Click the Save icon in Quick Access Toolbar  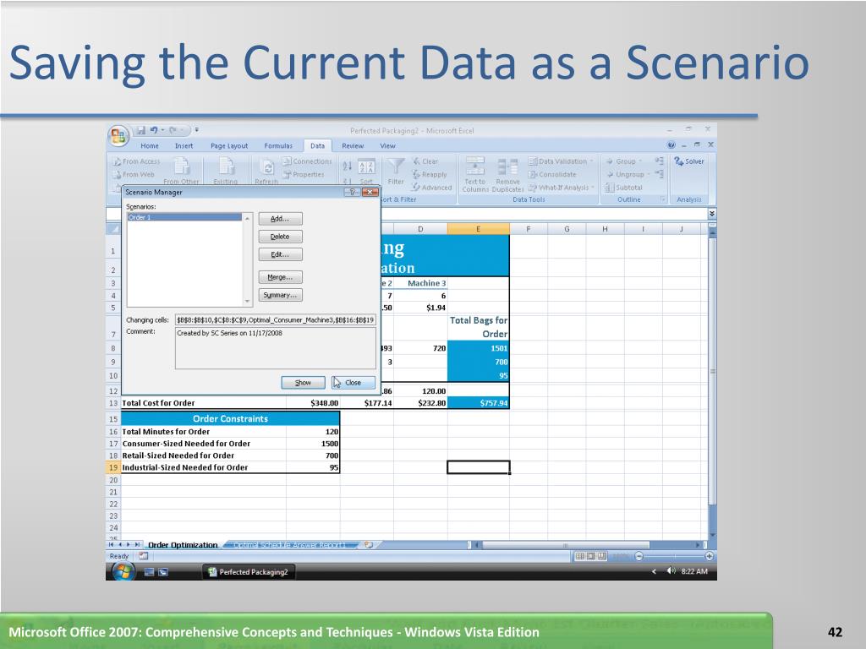[141, 130]
